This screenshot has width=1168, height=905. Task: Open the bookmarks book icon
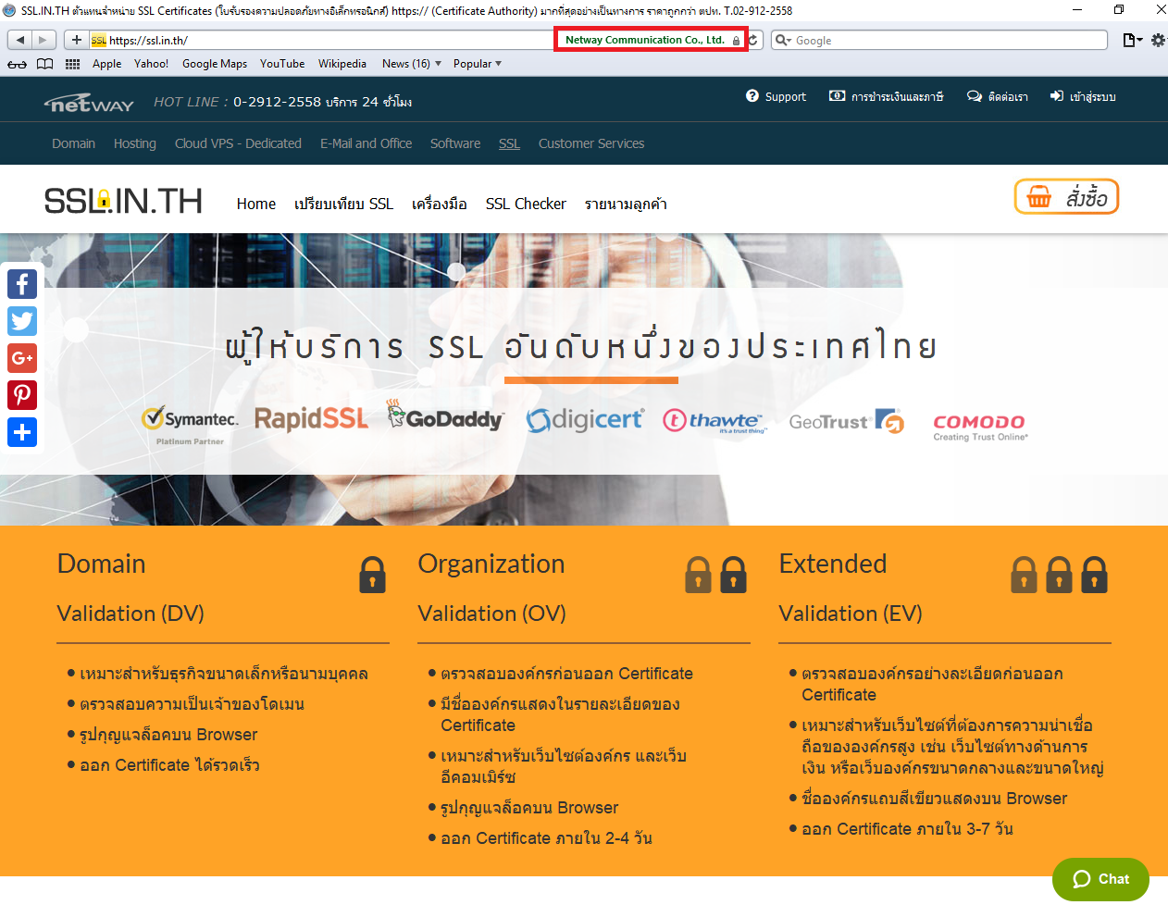click(x=44, y=64)
